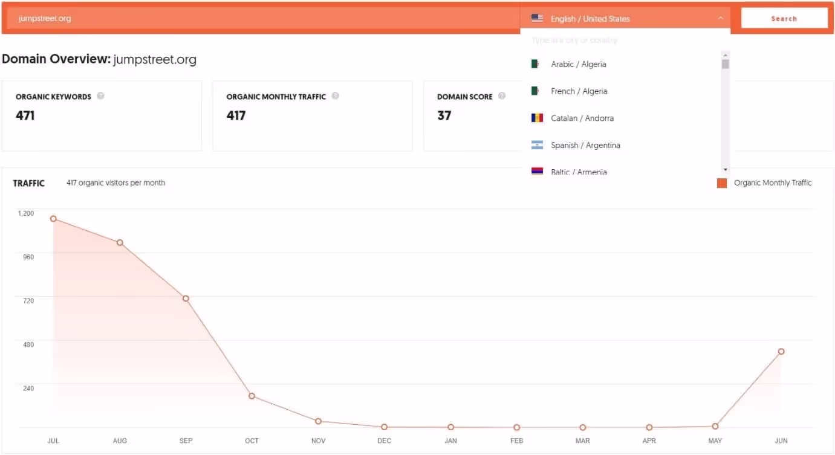Click the DOMAIN SCORE card label
Image resolution: width=835 pixels, height=455 pixels.
(465, 97)
